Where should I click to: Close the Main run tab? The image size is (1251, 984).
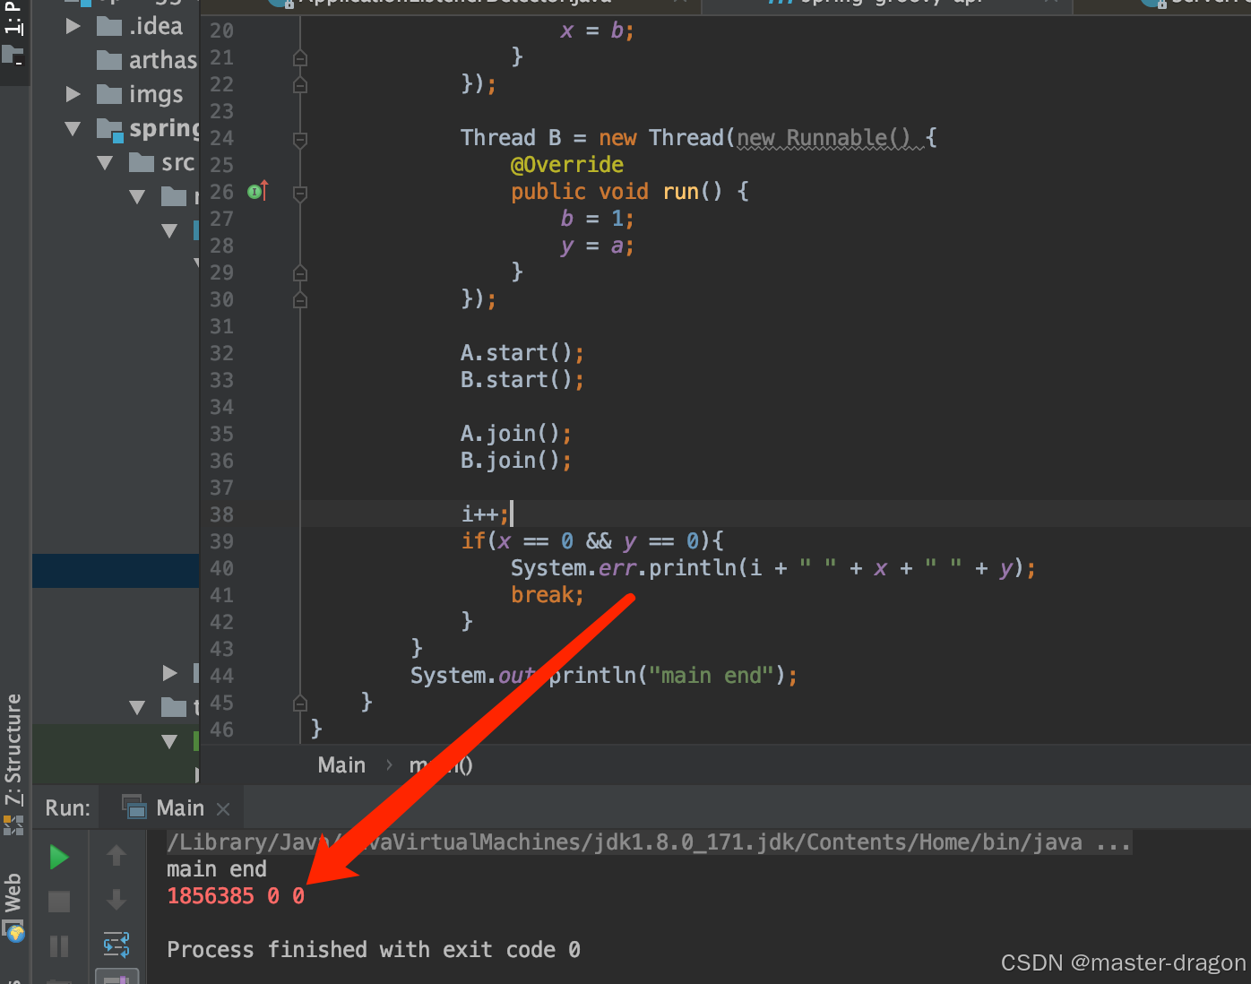click(223, 809)
